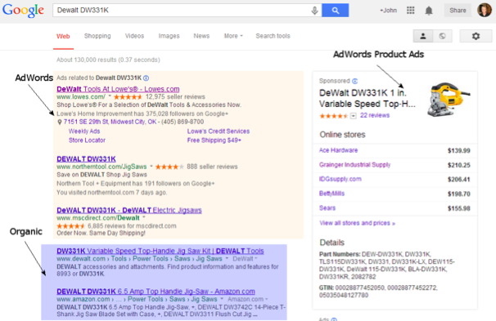This screenshot has width=496, height=321.
Task: Click the map pin icon beside Lowe's address
Action: pyautogui.click(x=60, y=123)
